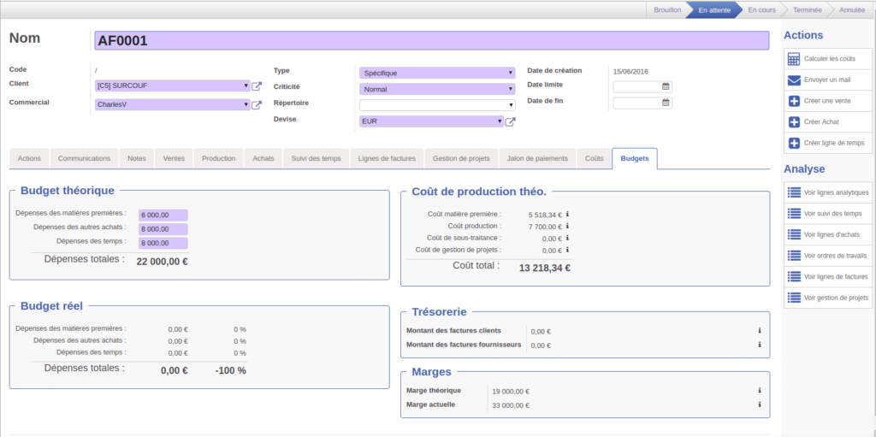Image resolution: width=876 pixels, height=437 pixels.
Task: Open external link icon next to Client field
Action: (257, 86)
